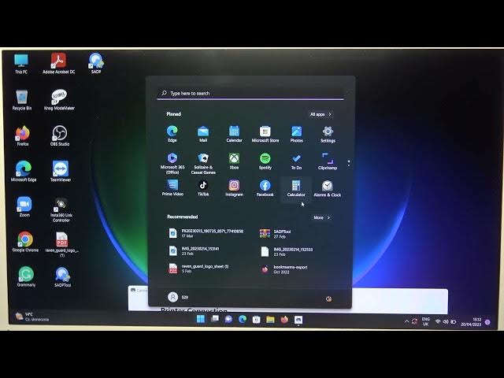504x378 pixels.
Task: Open the To Do app
Action: click(296, 161)
